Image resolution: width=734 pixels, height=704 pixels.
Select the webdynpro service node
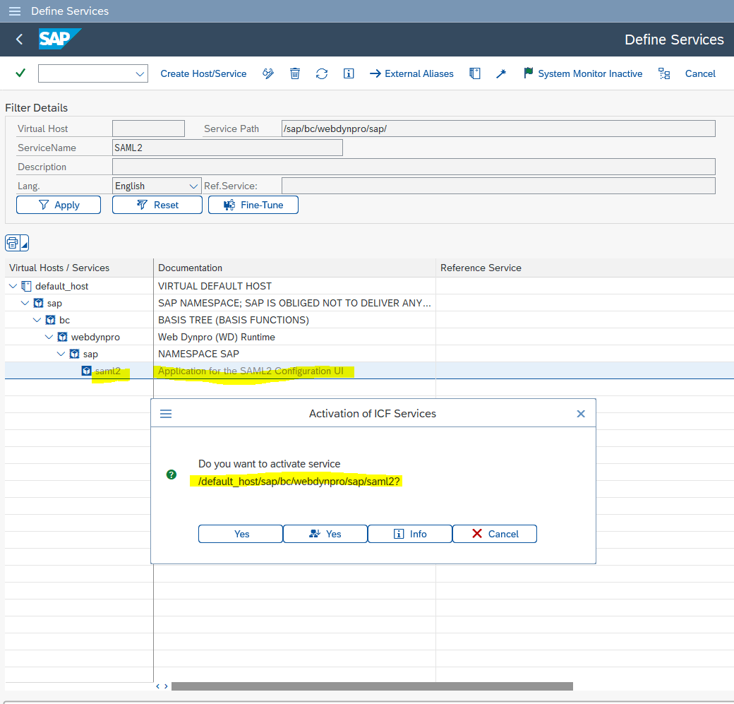[95, 337]
